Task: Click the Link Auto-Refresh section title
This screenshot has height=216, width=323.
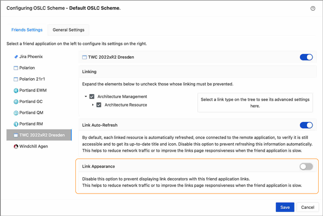Action: 100,125
